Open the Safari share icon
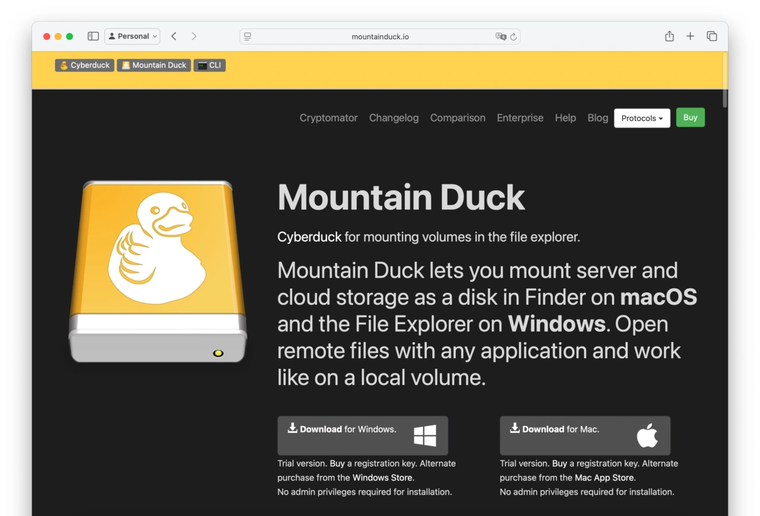 click(x=669, y=36)
